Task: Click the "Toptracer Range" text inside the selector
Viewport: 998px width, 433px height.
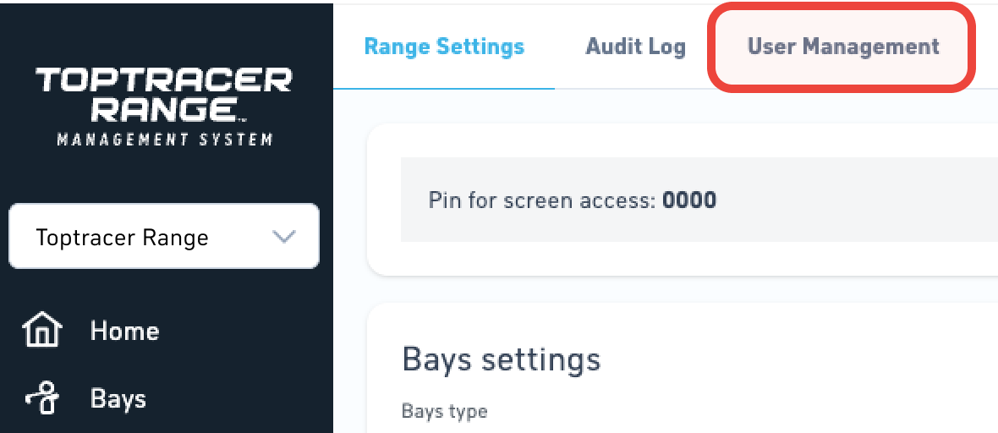Action: (122, 237)
